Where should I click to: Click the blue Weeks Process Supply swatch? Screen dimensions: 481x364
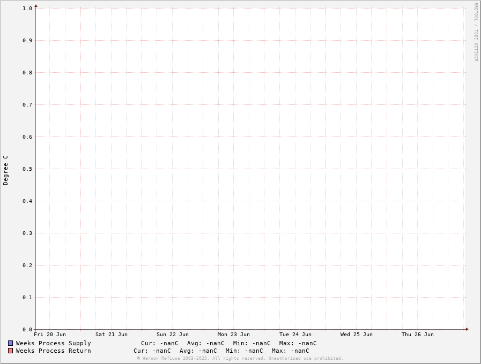pos(10,343)
